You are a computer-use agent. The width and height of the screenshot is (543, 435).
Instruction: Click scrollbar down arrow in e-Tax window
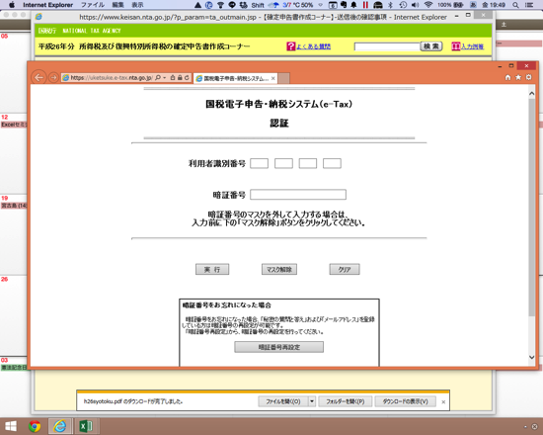tap(531, 357)
